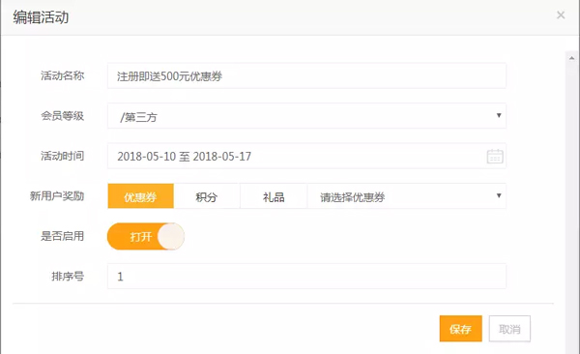Image resolution: width=580 pixels, height=354 pixels.
Task: Expand the 请选择优惠券 dropdown
Action: click(407, 196)
